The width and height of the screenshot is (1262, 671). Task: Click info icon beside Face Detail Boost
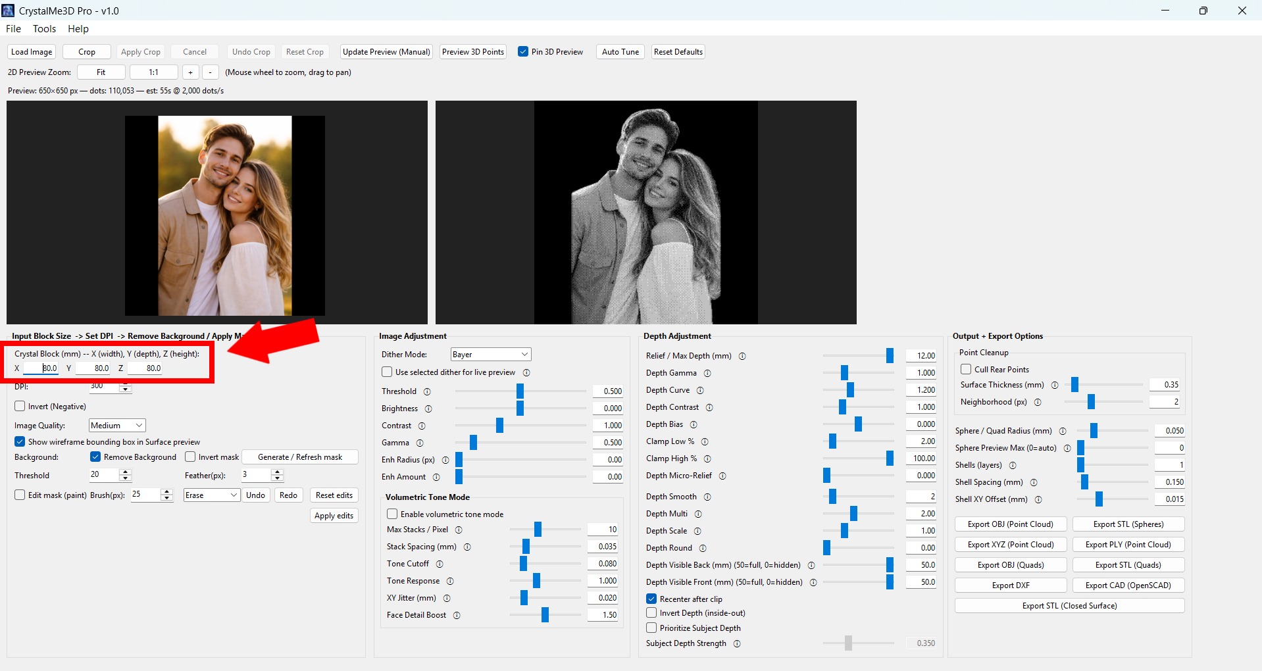[x=457, y=615]
